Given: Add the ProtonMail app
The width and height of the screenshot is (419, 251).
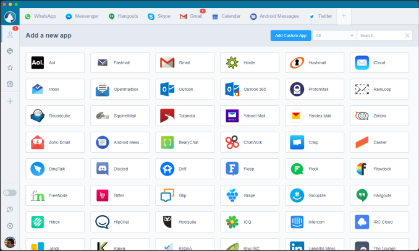Looking at the screenshot, I should click(x=315, y=89).
